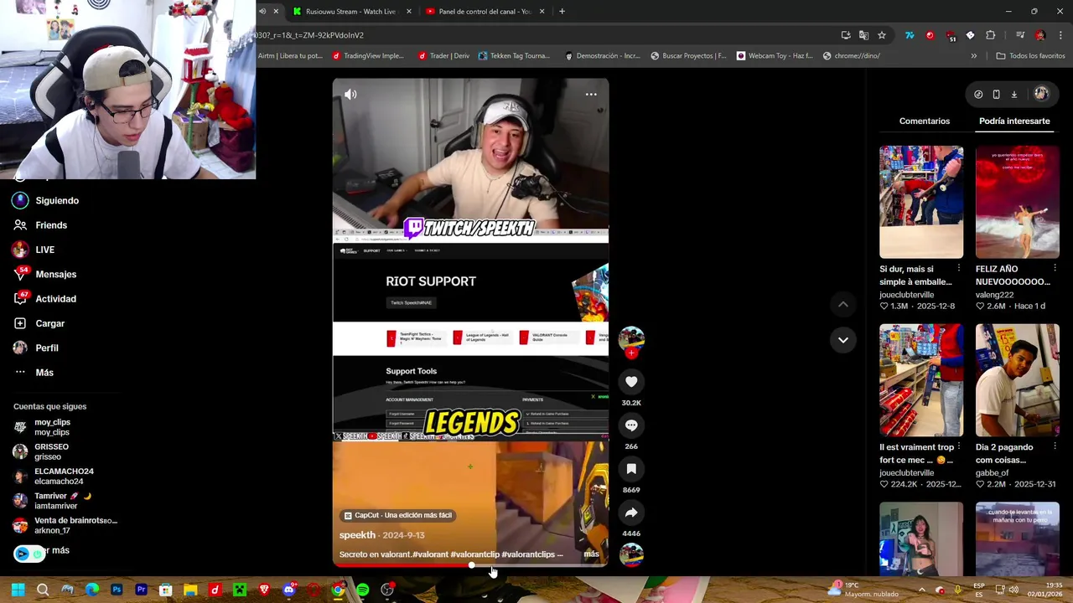Open the 'Il est vraiment trop fort' thumbnail
The image size is (1073, 603).
921,380
